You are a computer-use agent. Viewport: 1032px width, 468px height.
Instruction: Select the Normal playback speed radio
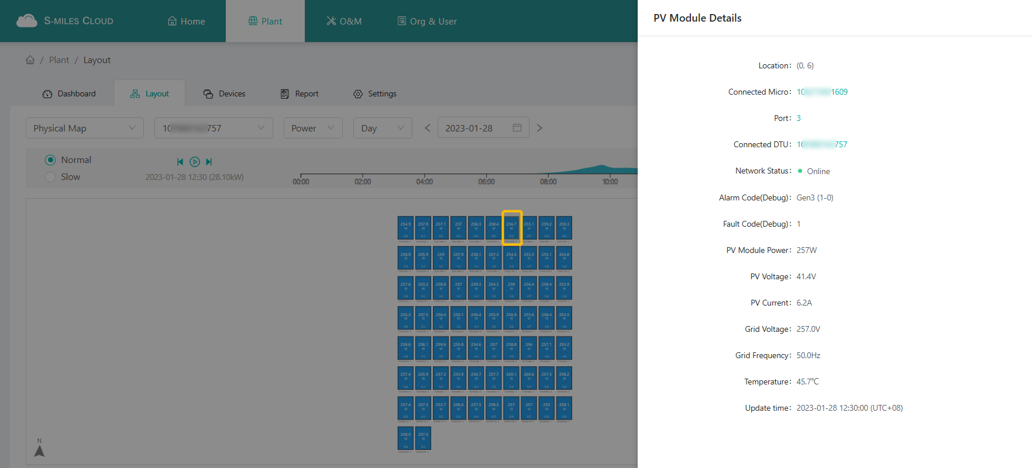point(50,160)
